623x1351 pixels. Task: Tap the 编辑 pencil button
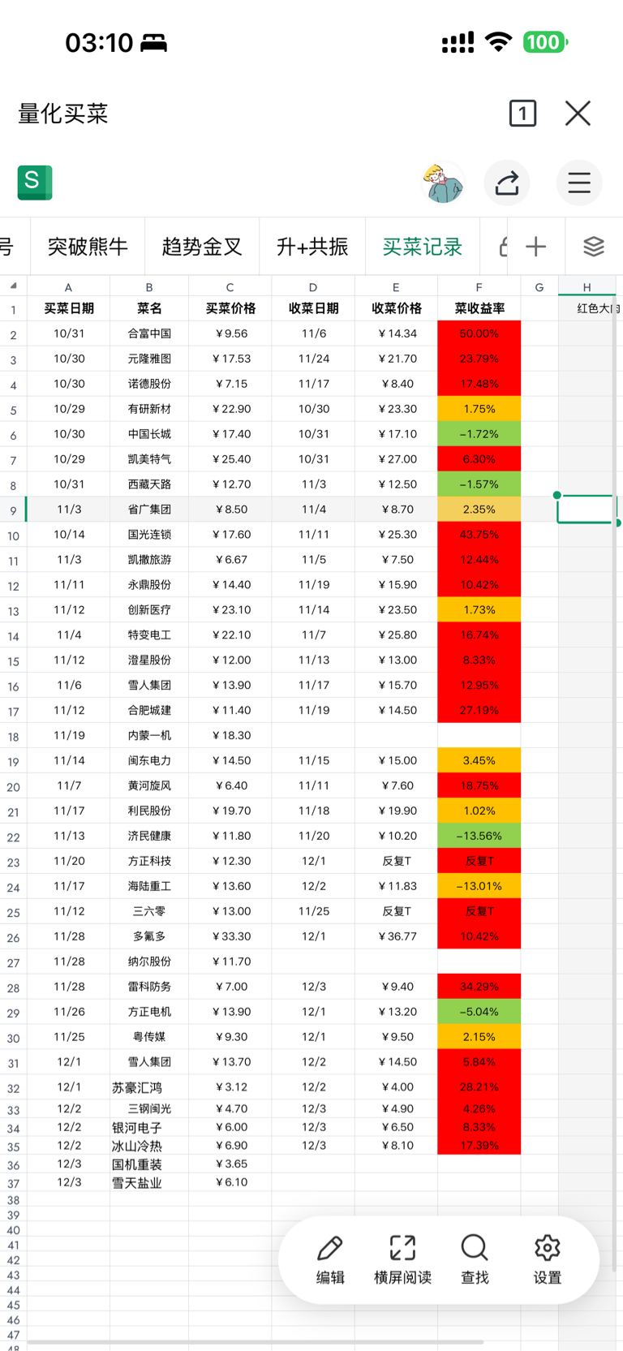(x=330, y=1259)
